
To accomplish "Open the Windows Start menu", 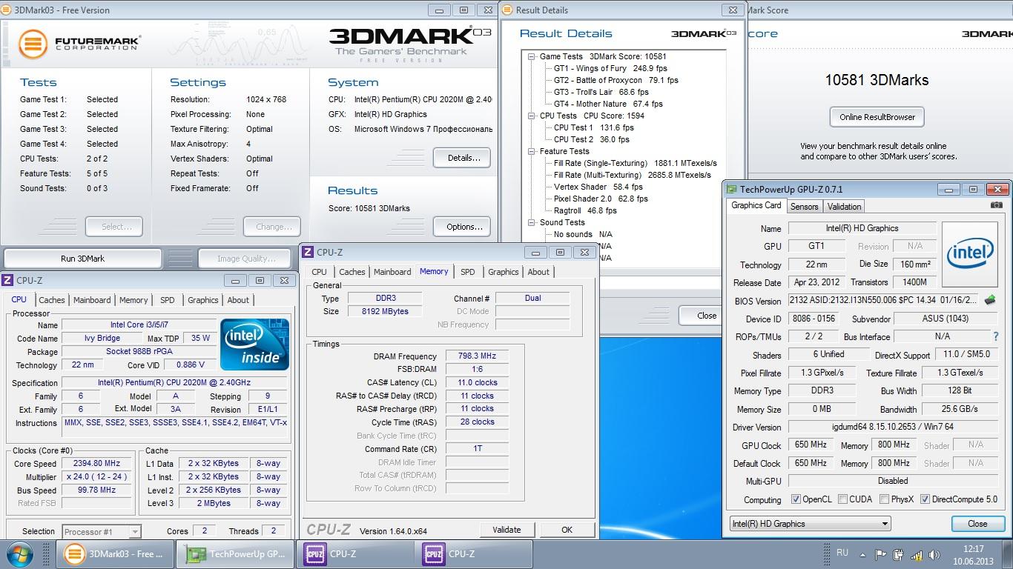I will (x=19, y=553).
